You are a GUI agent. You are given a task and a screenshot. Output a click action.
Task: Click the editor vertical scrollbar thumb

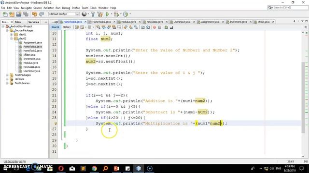[x=303, y=98]
